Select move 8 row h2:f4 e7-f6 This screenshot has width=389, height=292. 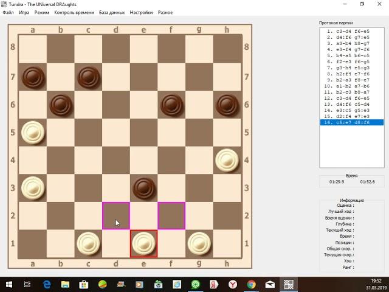click(x=352, y=74)
